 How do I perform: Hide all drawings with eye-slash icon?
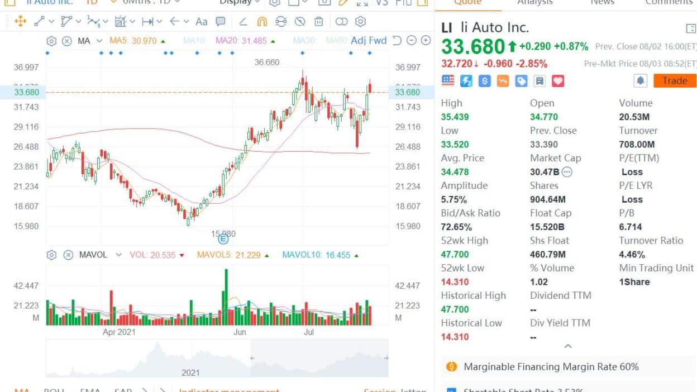(x=300, y=22)
